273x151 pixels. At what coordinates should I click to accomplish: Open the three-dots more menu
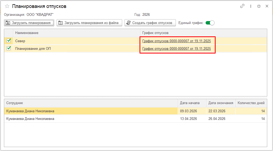[x=251, y=6]
